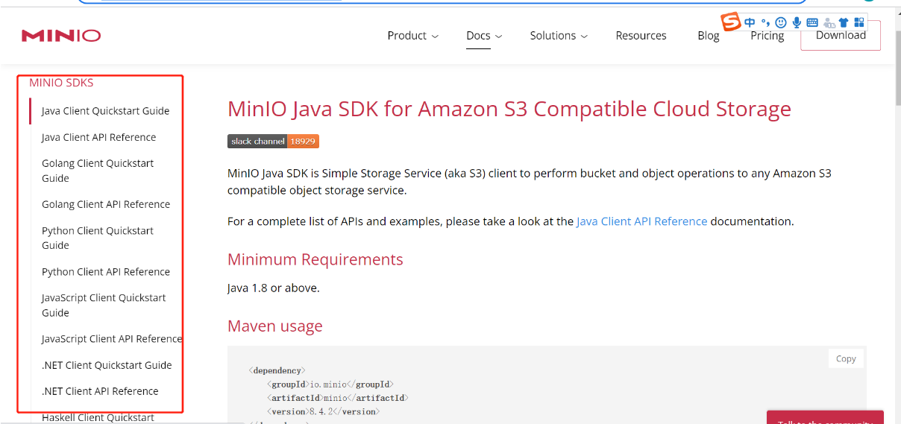Open the Resources menu item
This screenshot has width=901, height=424.
[x=641, y=36]
